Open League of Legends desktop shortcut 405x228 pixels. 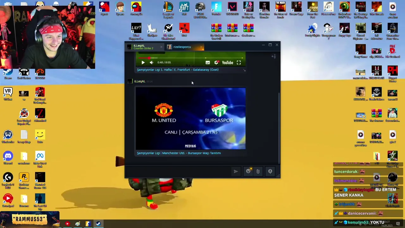pos(168,10)
